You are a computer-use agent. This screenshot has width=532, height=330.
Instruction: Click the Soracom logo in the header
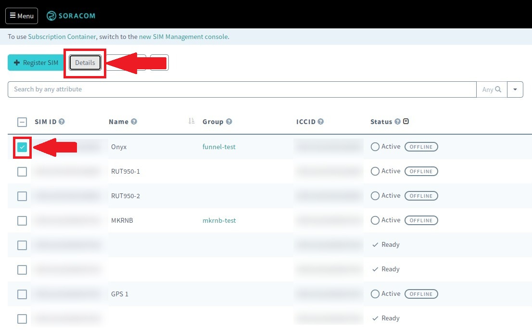click(x=71, y=15)
